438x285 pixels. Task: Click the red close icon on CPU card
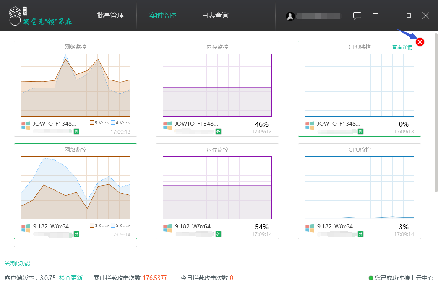pyautogui.click(x=420, y=42)
